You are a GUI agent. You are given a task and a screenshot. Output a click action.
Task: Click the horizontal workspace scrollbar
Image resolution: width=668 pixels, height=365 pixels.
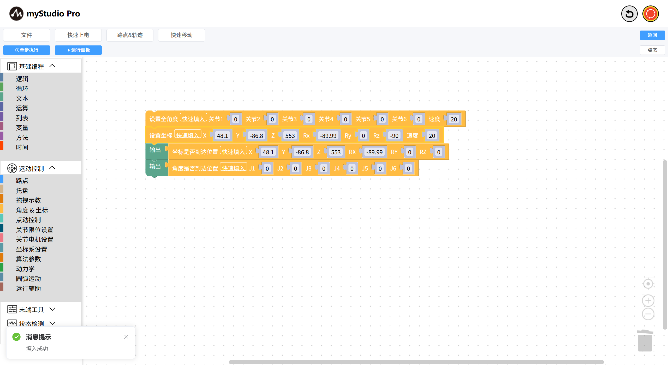[416, 362]
